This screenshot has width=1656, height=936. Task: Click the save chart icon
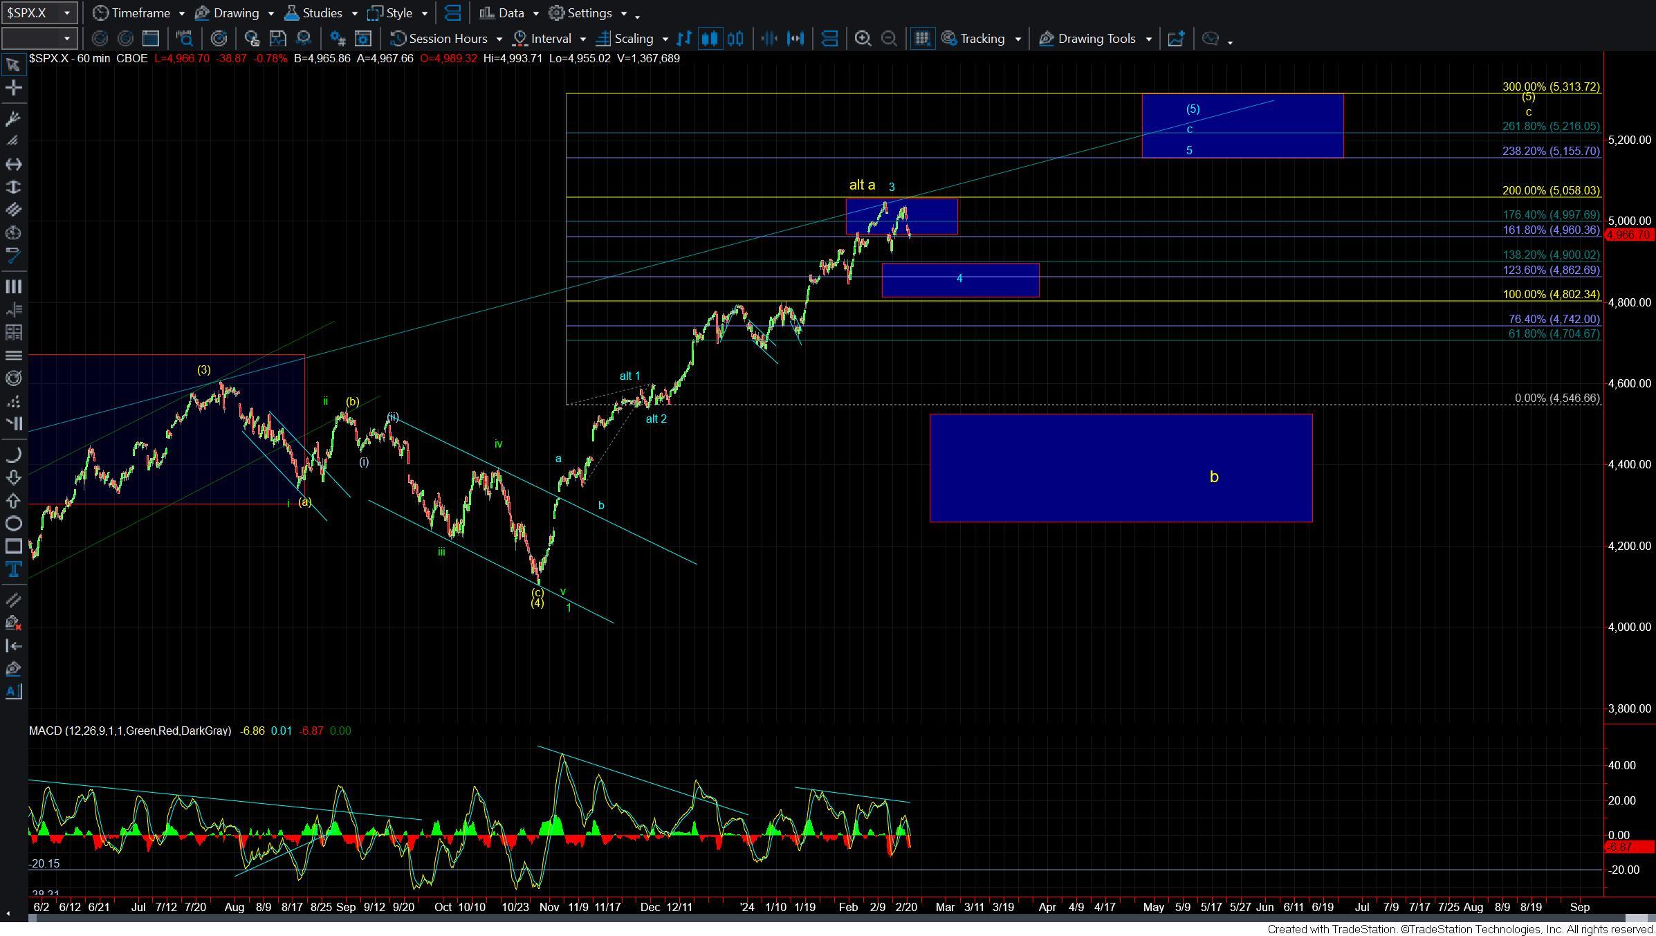click(277, 39)
